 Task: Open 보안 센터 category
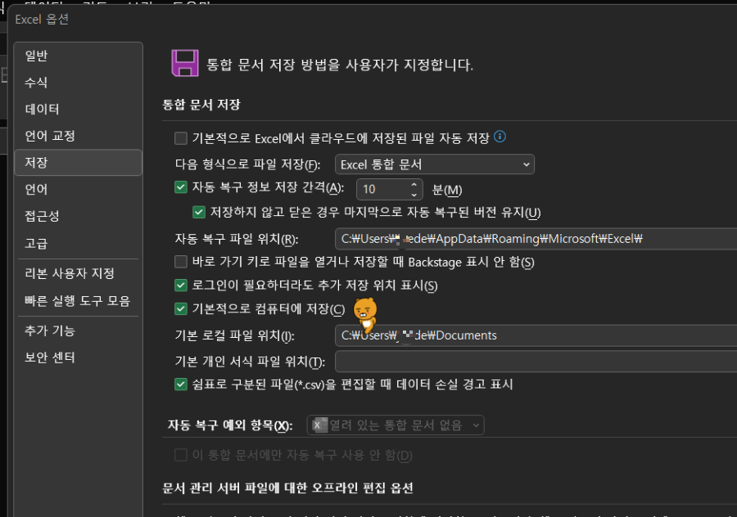[x=79, y=357]
